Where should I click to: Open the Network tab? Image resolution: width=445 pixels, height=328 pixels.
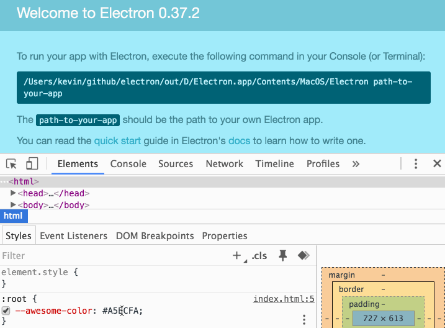tap(225, 164)
